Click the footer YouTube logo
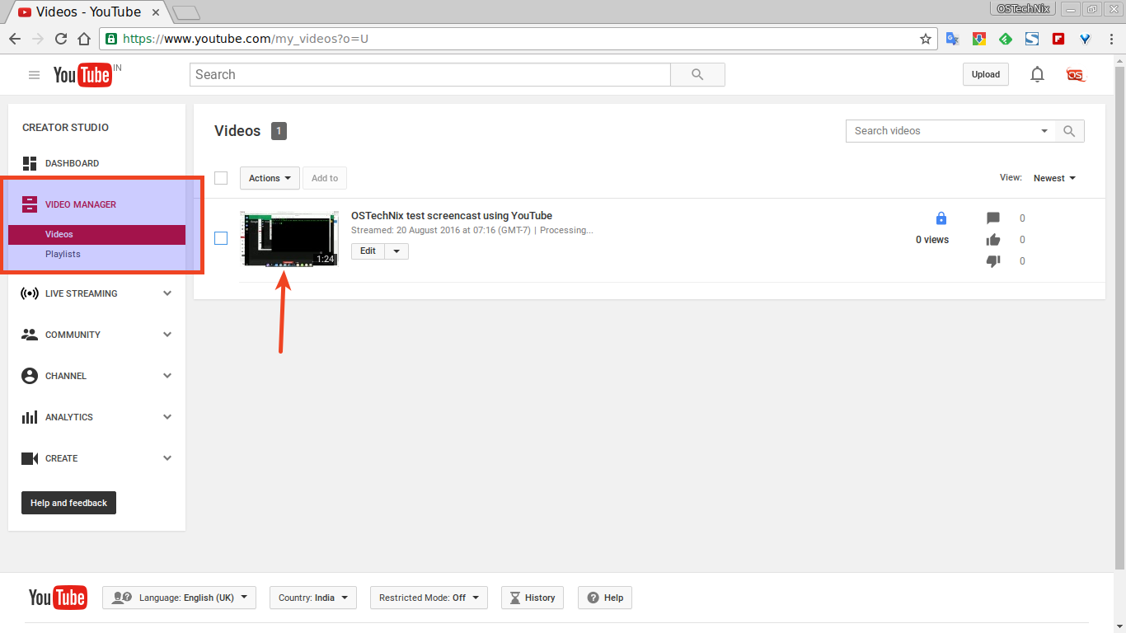 pos(58,598)
